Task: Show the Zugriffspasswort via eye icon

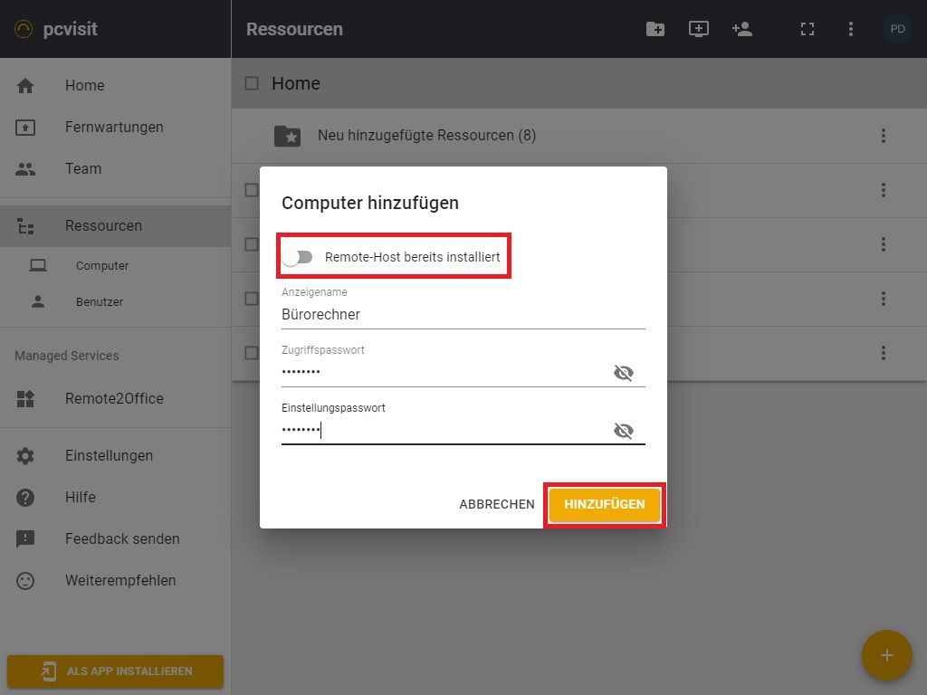Action: [623, 373]
